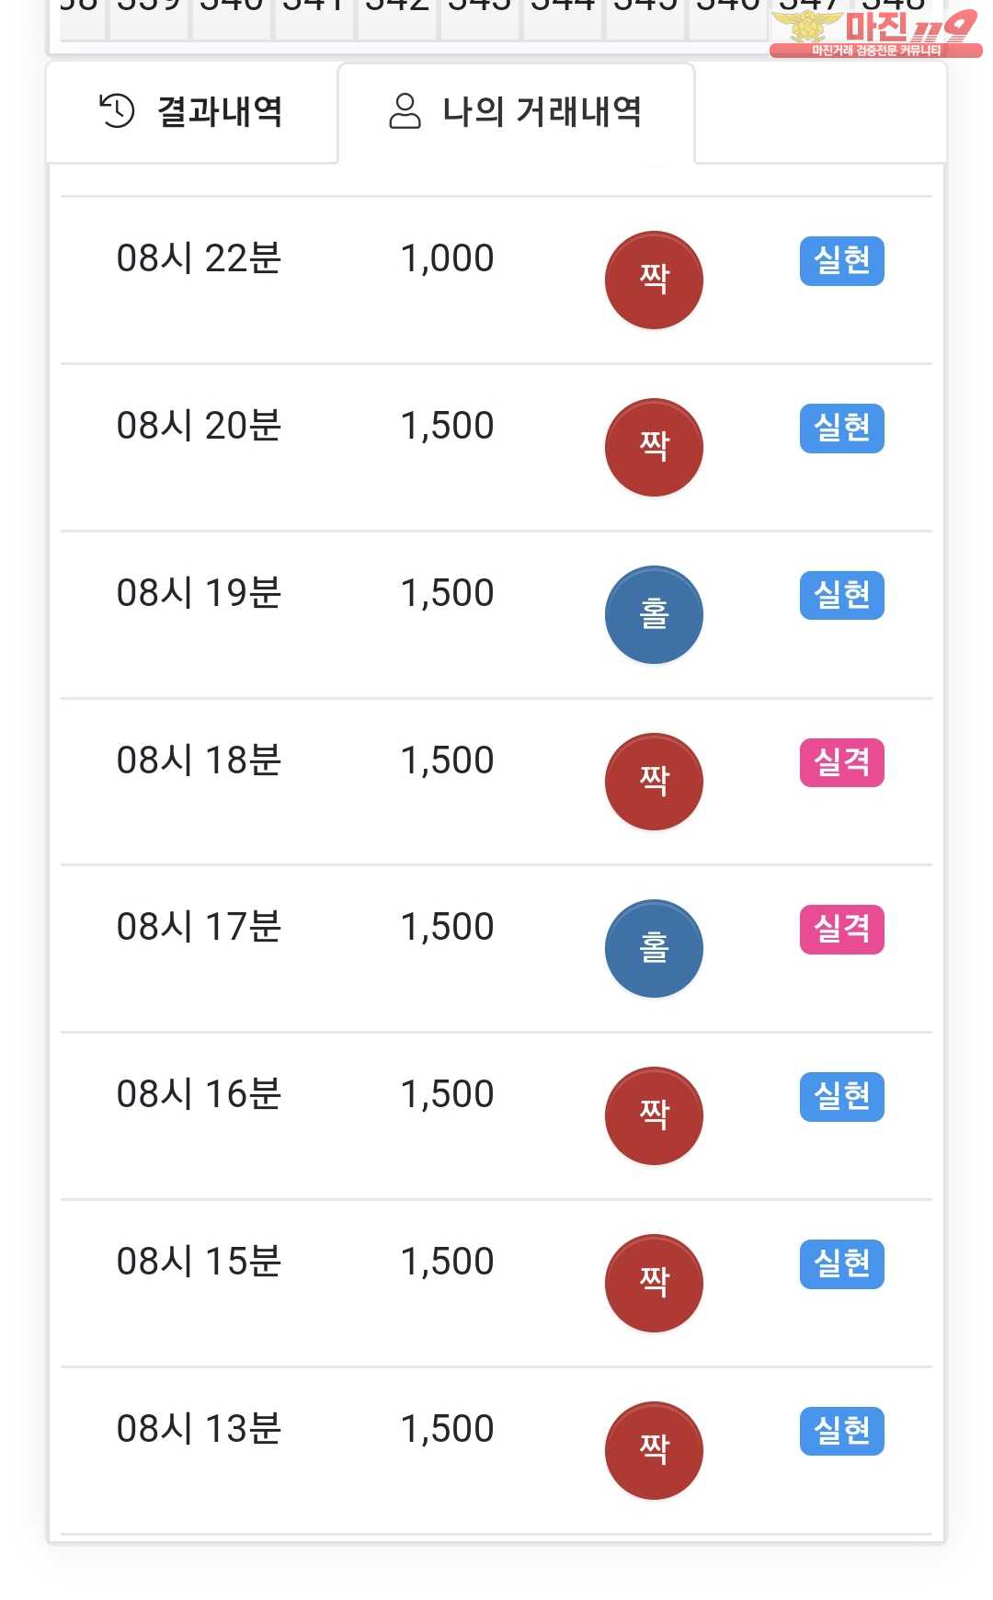Click the red 짝 circle at 08시 20분
This screenshot has height=1600, width=993.
click(654, 447)
